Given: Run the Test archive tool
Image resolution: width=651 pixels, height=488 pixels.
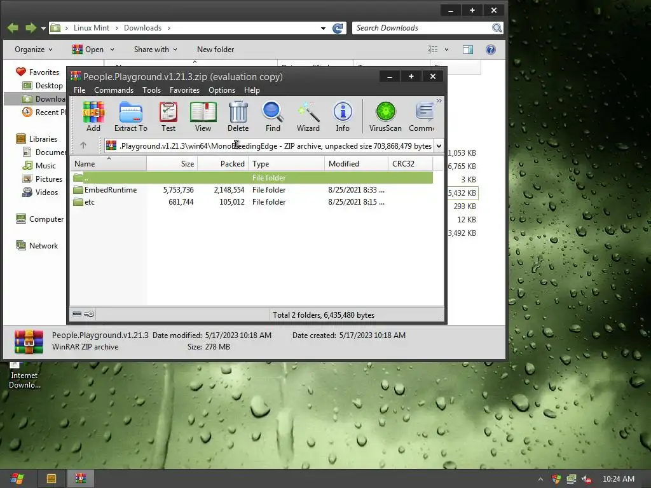Looking at the screenshot, I should (x=168, y=117).
